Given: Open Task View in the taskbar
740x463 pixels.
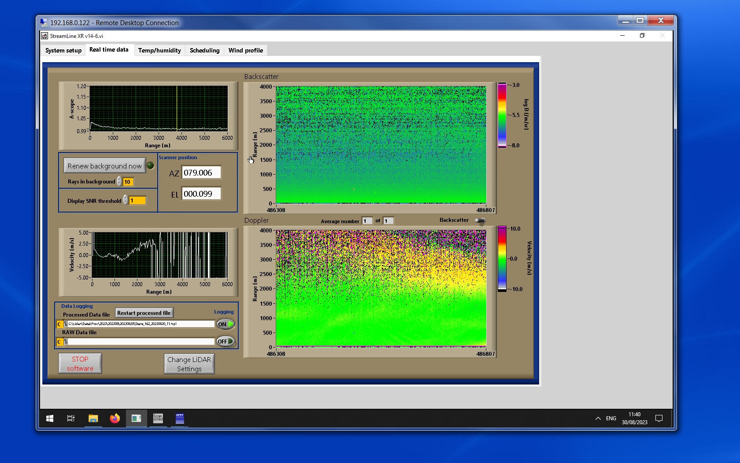Looking at the screenshot, I should (x=71, y=418).
